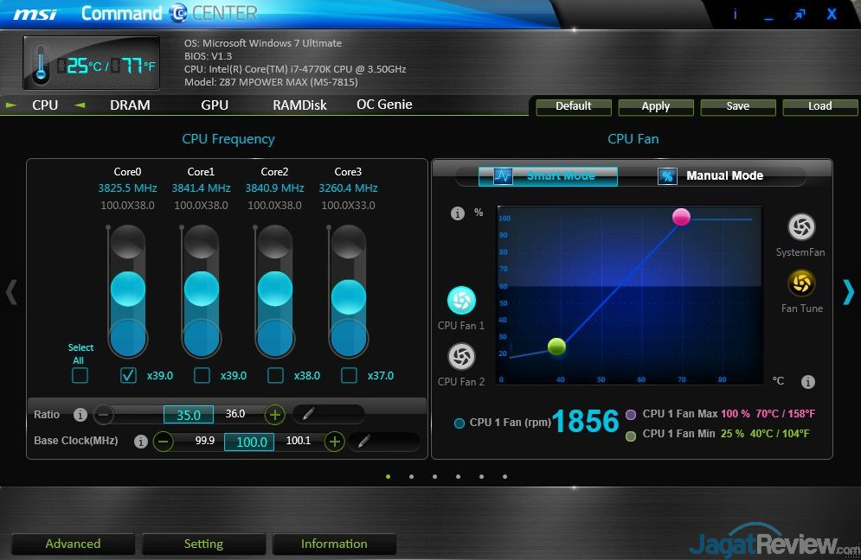Image resolution: width=861 pixels, height=560 pixels.
Task: Check the Core3 x37.0 checkbox
Action: [349, 375]
